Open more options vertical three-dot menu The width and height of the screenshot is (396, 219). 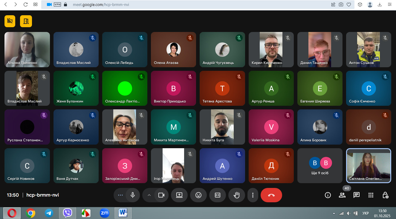253,195
